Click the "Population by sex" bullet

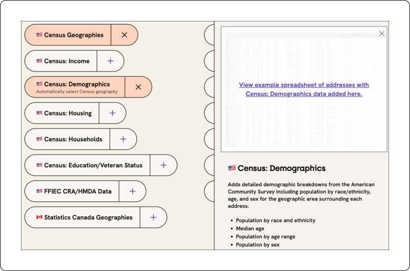(258, 245)
